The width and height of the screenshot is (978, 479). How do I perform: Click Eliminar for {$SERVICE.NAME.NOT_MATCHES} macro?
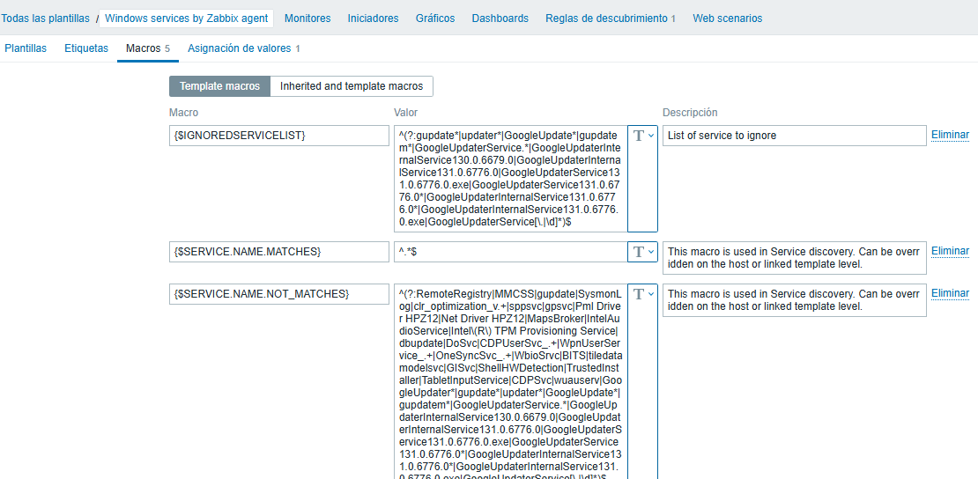pyautogui.click(x=950, y=293)
